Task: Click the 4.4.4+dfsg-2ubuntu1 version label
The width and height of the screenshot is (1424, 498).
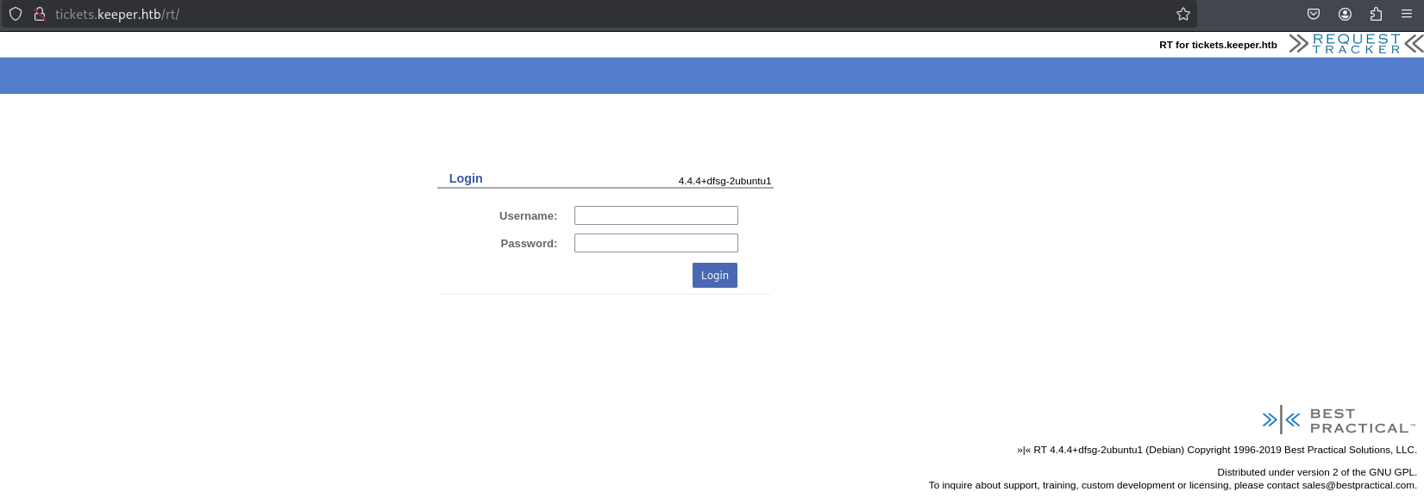Action: [725, 181]
